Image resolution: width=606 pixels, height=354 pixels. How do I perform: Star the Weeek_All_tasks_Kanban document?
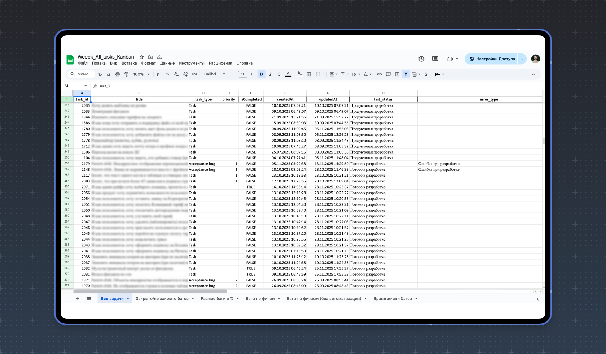click(x=142, y=57)
